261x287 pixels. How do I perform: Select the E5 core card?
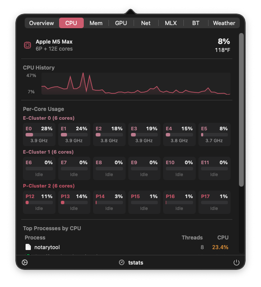click(x=214, y=135)
